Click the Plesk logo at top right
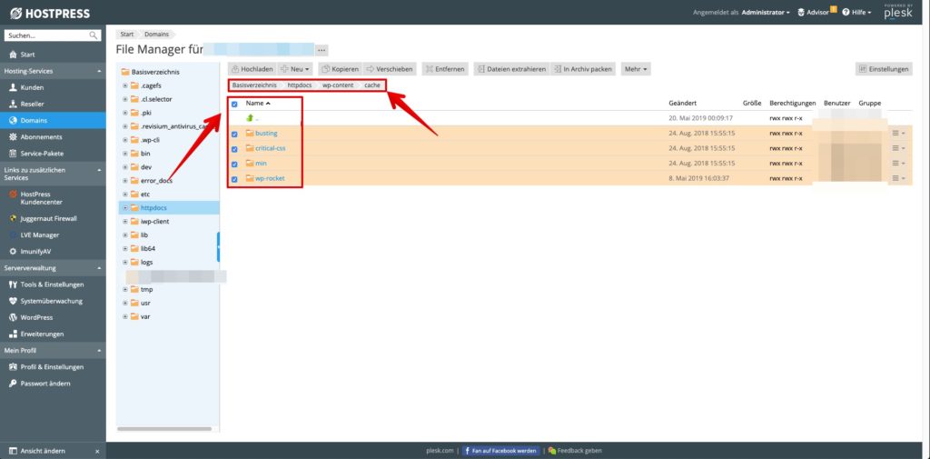Image resolution: width=930 pixels, height=459 pixels. pos(898,12)
